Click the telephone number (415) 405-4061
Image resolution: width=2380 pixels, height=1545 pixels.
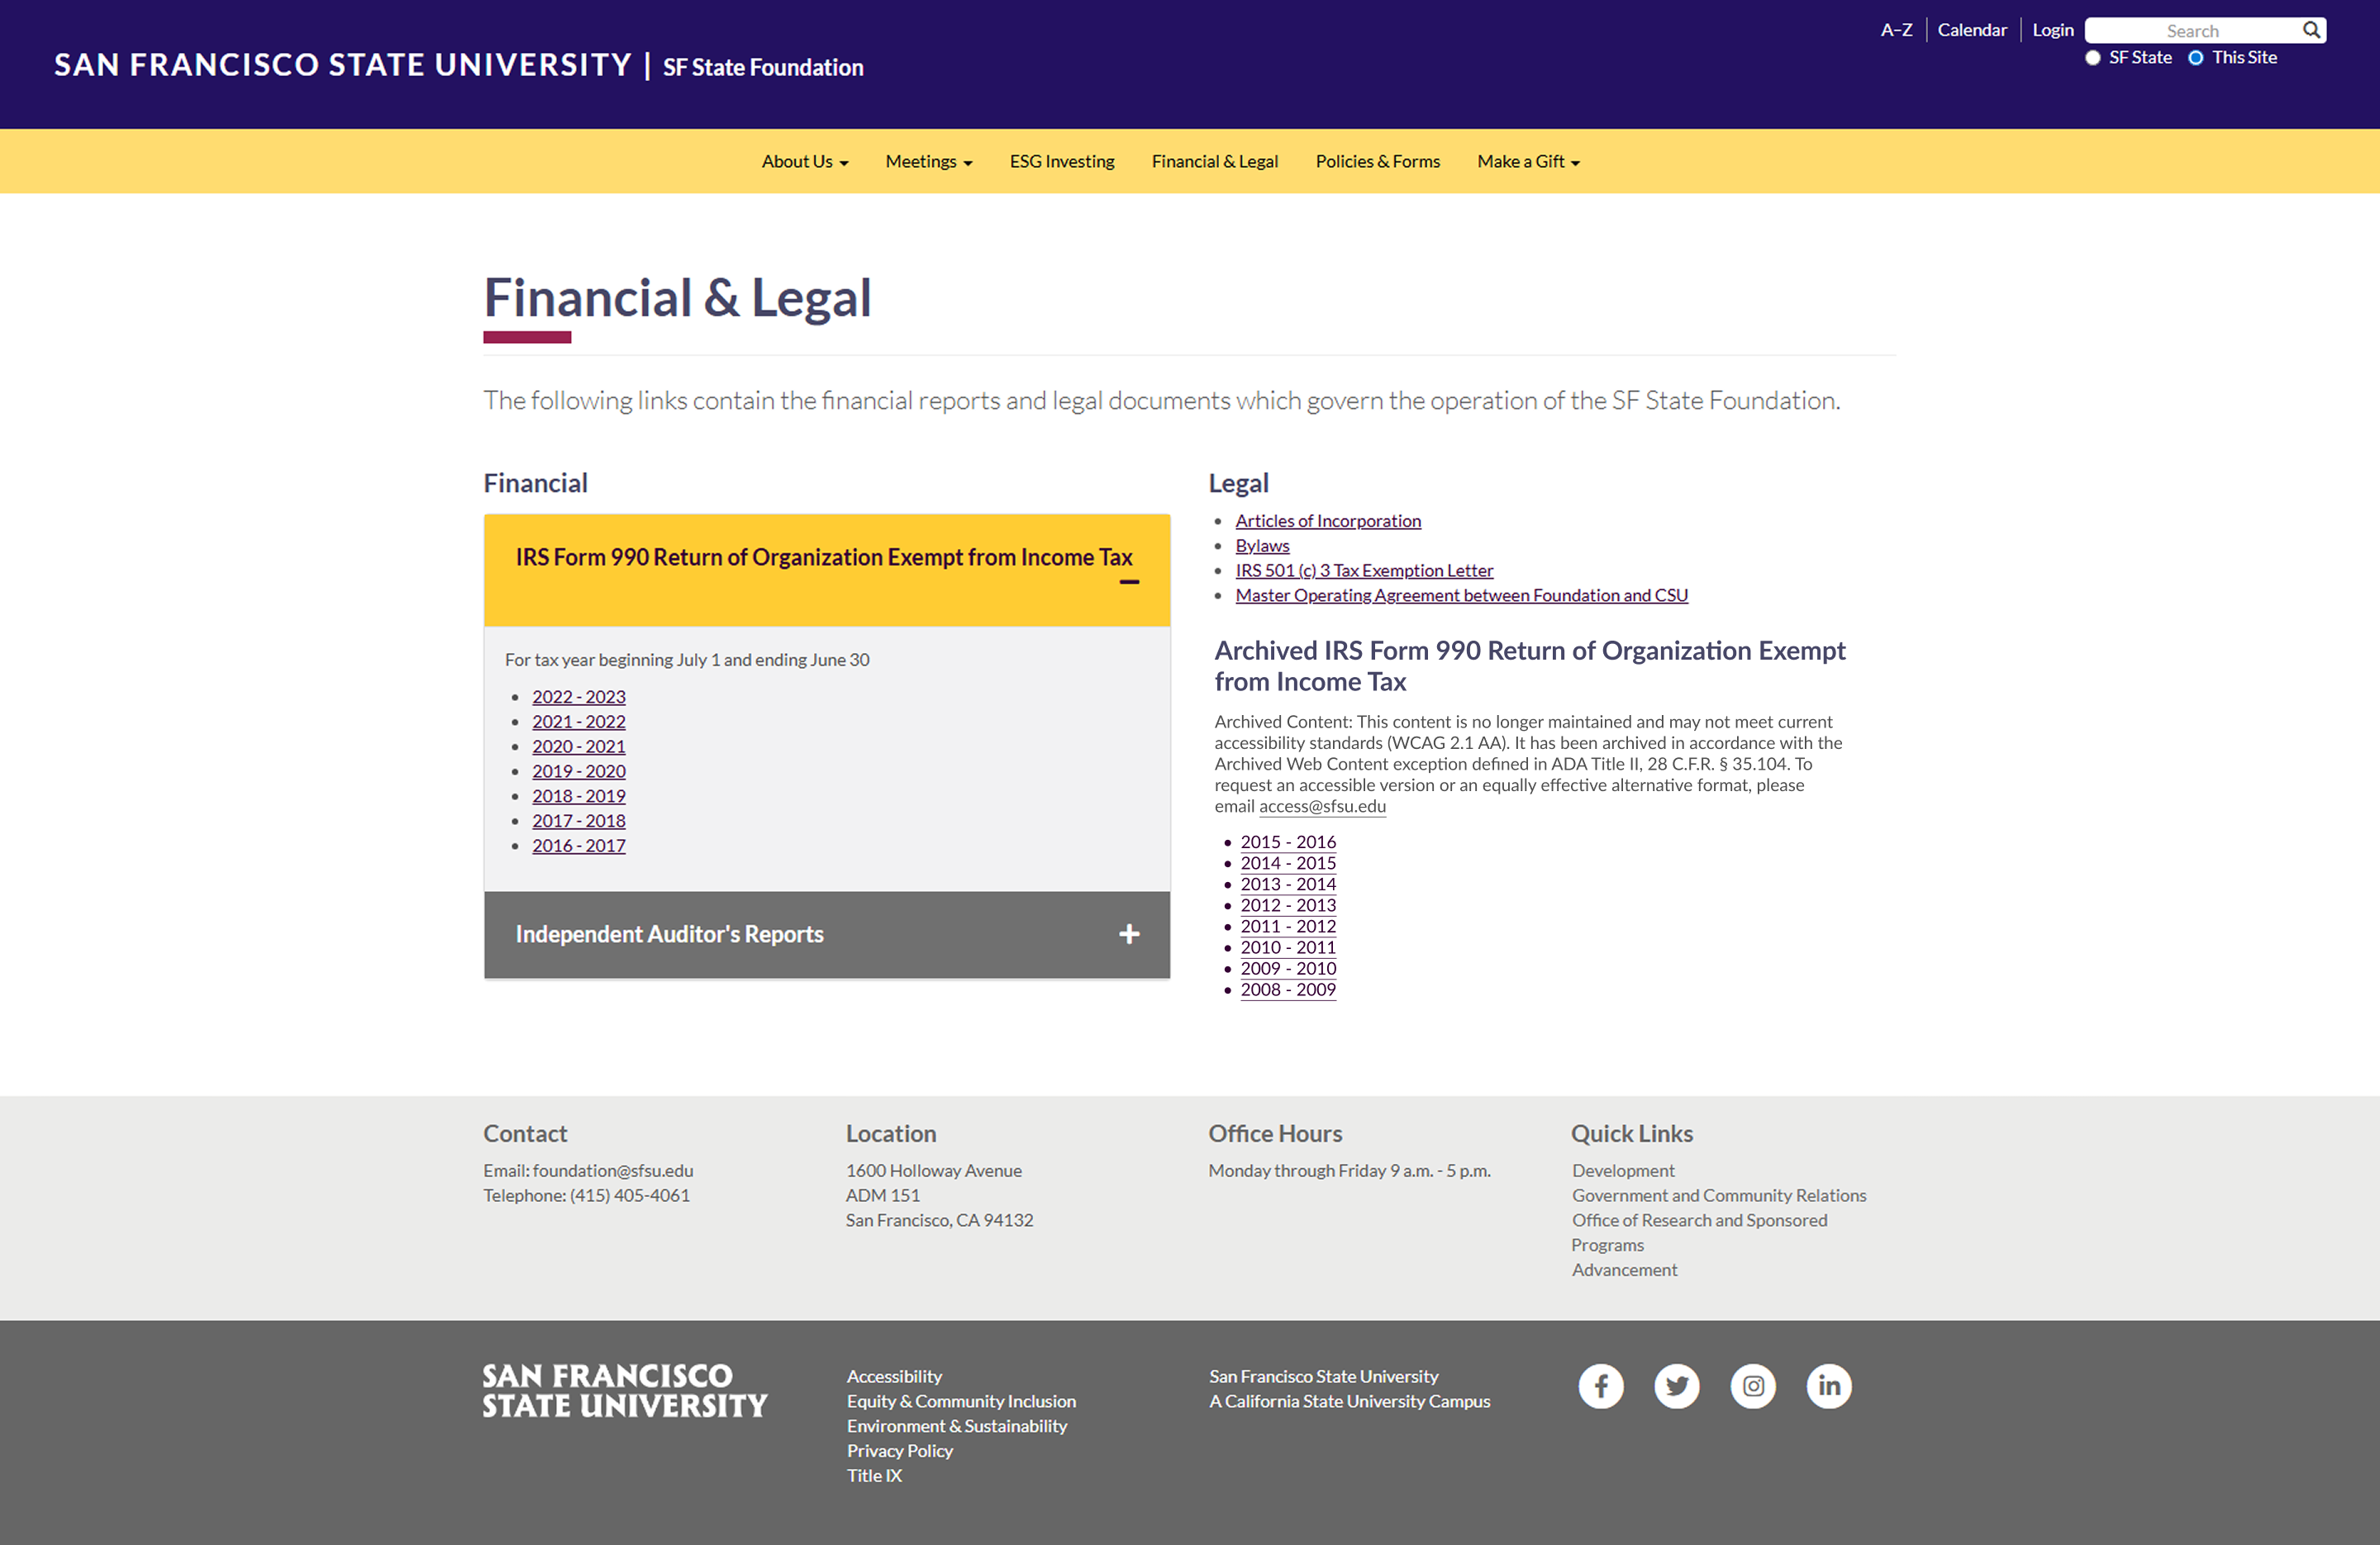[x=630, y=1195]
